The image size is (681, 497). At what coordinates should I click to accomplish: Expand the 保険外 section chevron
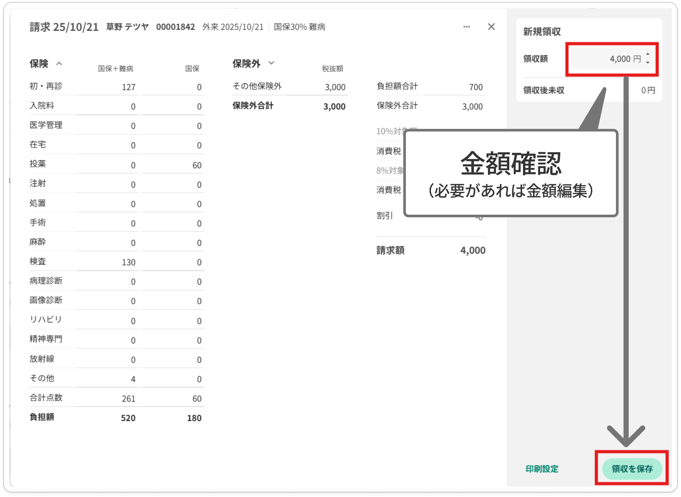[272, 63]
